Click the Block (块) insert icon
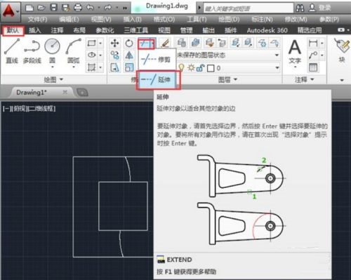 [x=342, y=51]
